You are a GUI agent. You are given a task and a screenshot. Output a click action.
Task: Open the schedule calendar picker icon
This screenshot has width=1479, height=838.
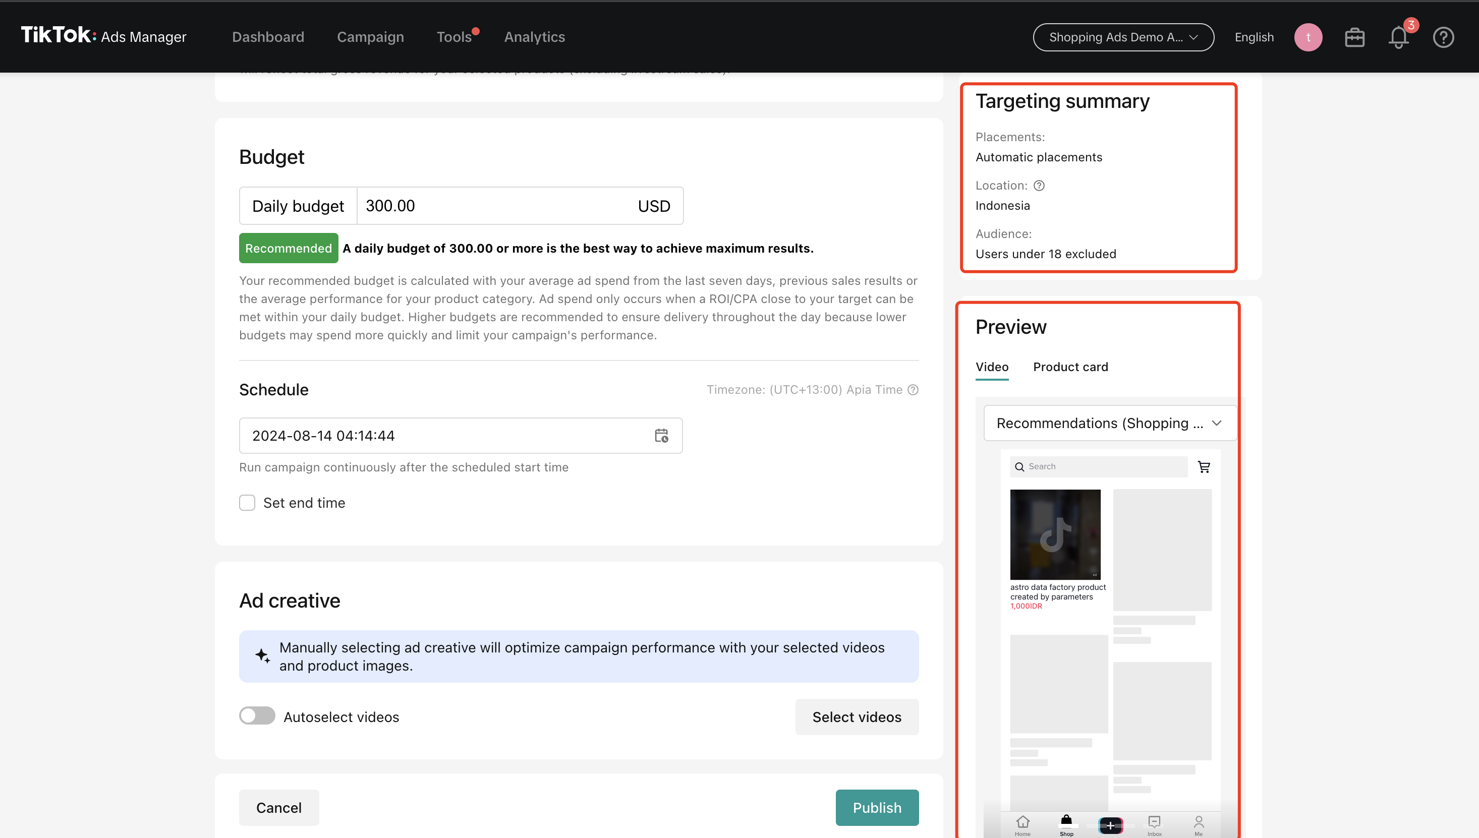661,436
